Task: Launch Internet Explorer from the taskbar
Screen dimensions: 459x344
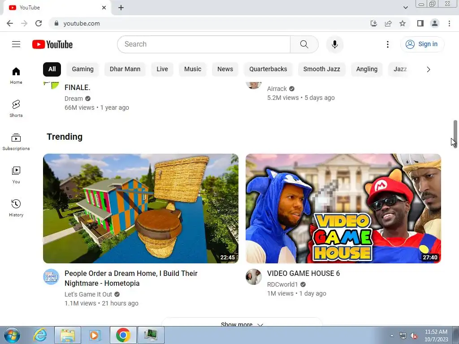Action: pos(40,335)
